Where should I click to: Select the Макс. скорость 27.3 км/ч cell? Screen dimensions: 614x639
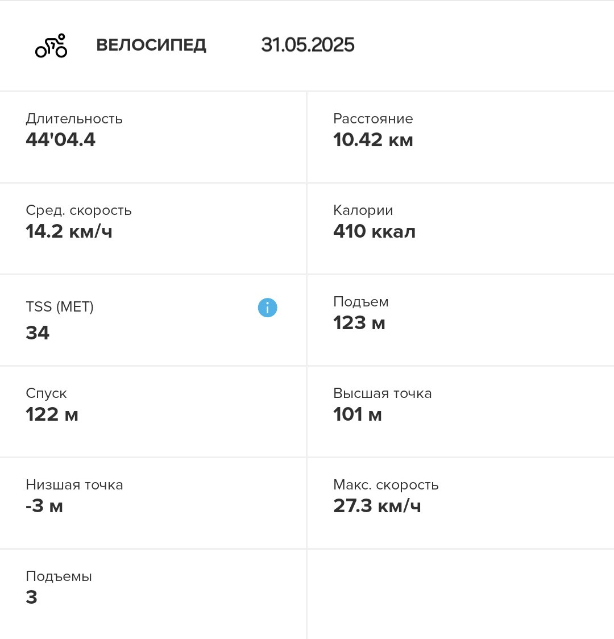[x=461, y=503]
